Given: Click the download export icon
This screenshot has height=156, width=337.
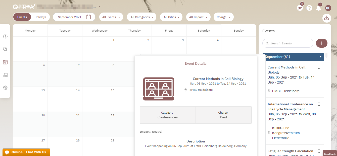Looking at the screenshot, I should pyautogui.click(x=327, y=18).
